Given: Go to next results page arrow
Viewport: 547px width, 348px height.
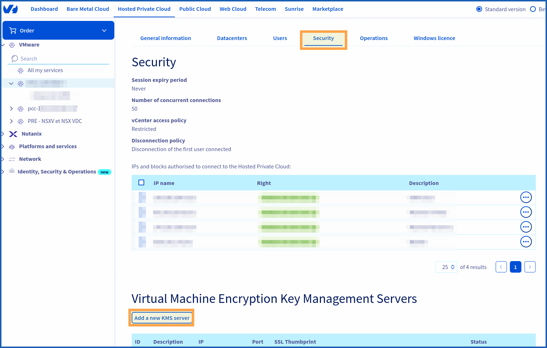Looking at the screenshot, I should tap(530, 267).
